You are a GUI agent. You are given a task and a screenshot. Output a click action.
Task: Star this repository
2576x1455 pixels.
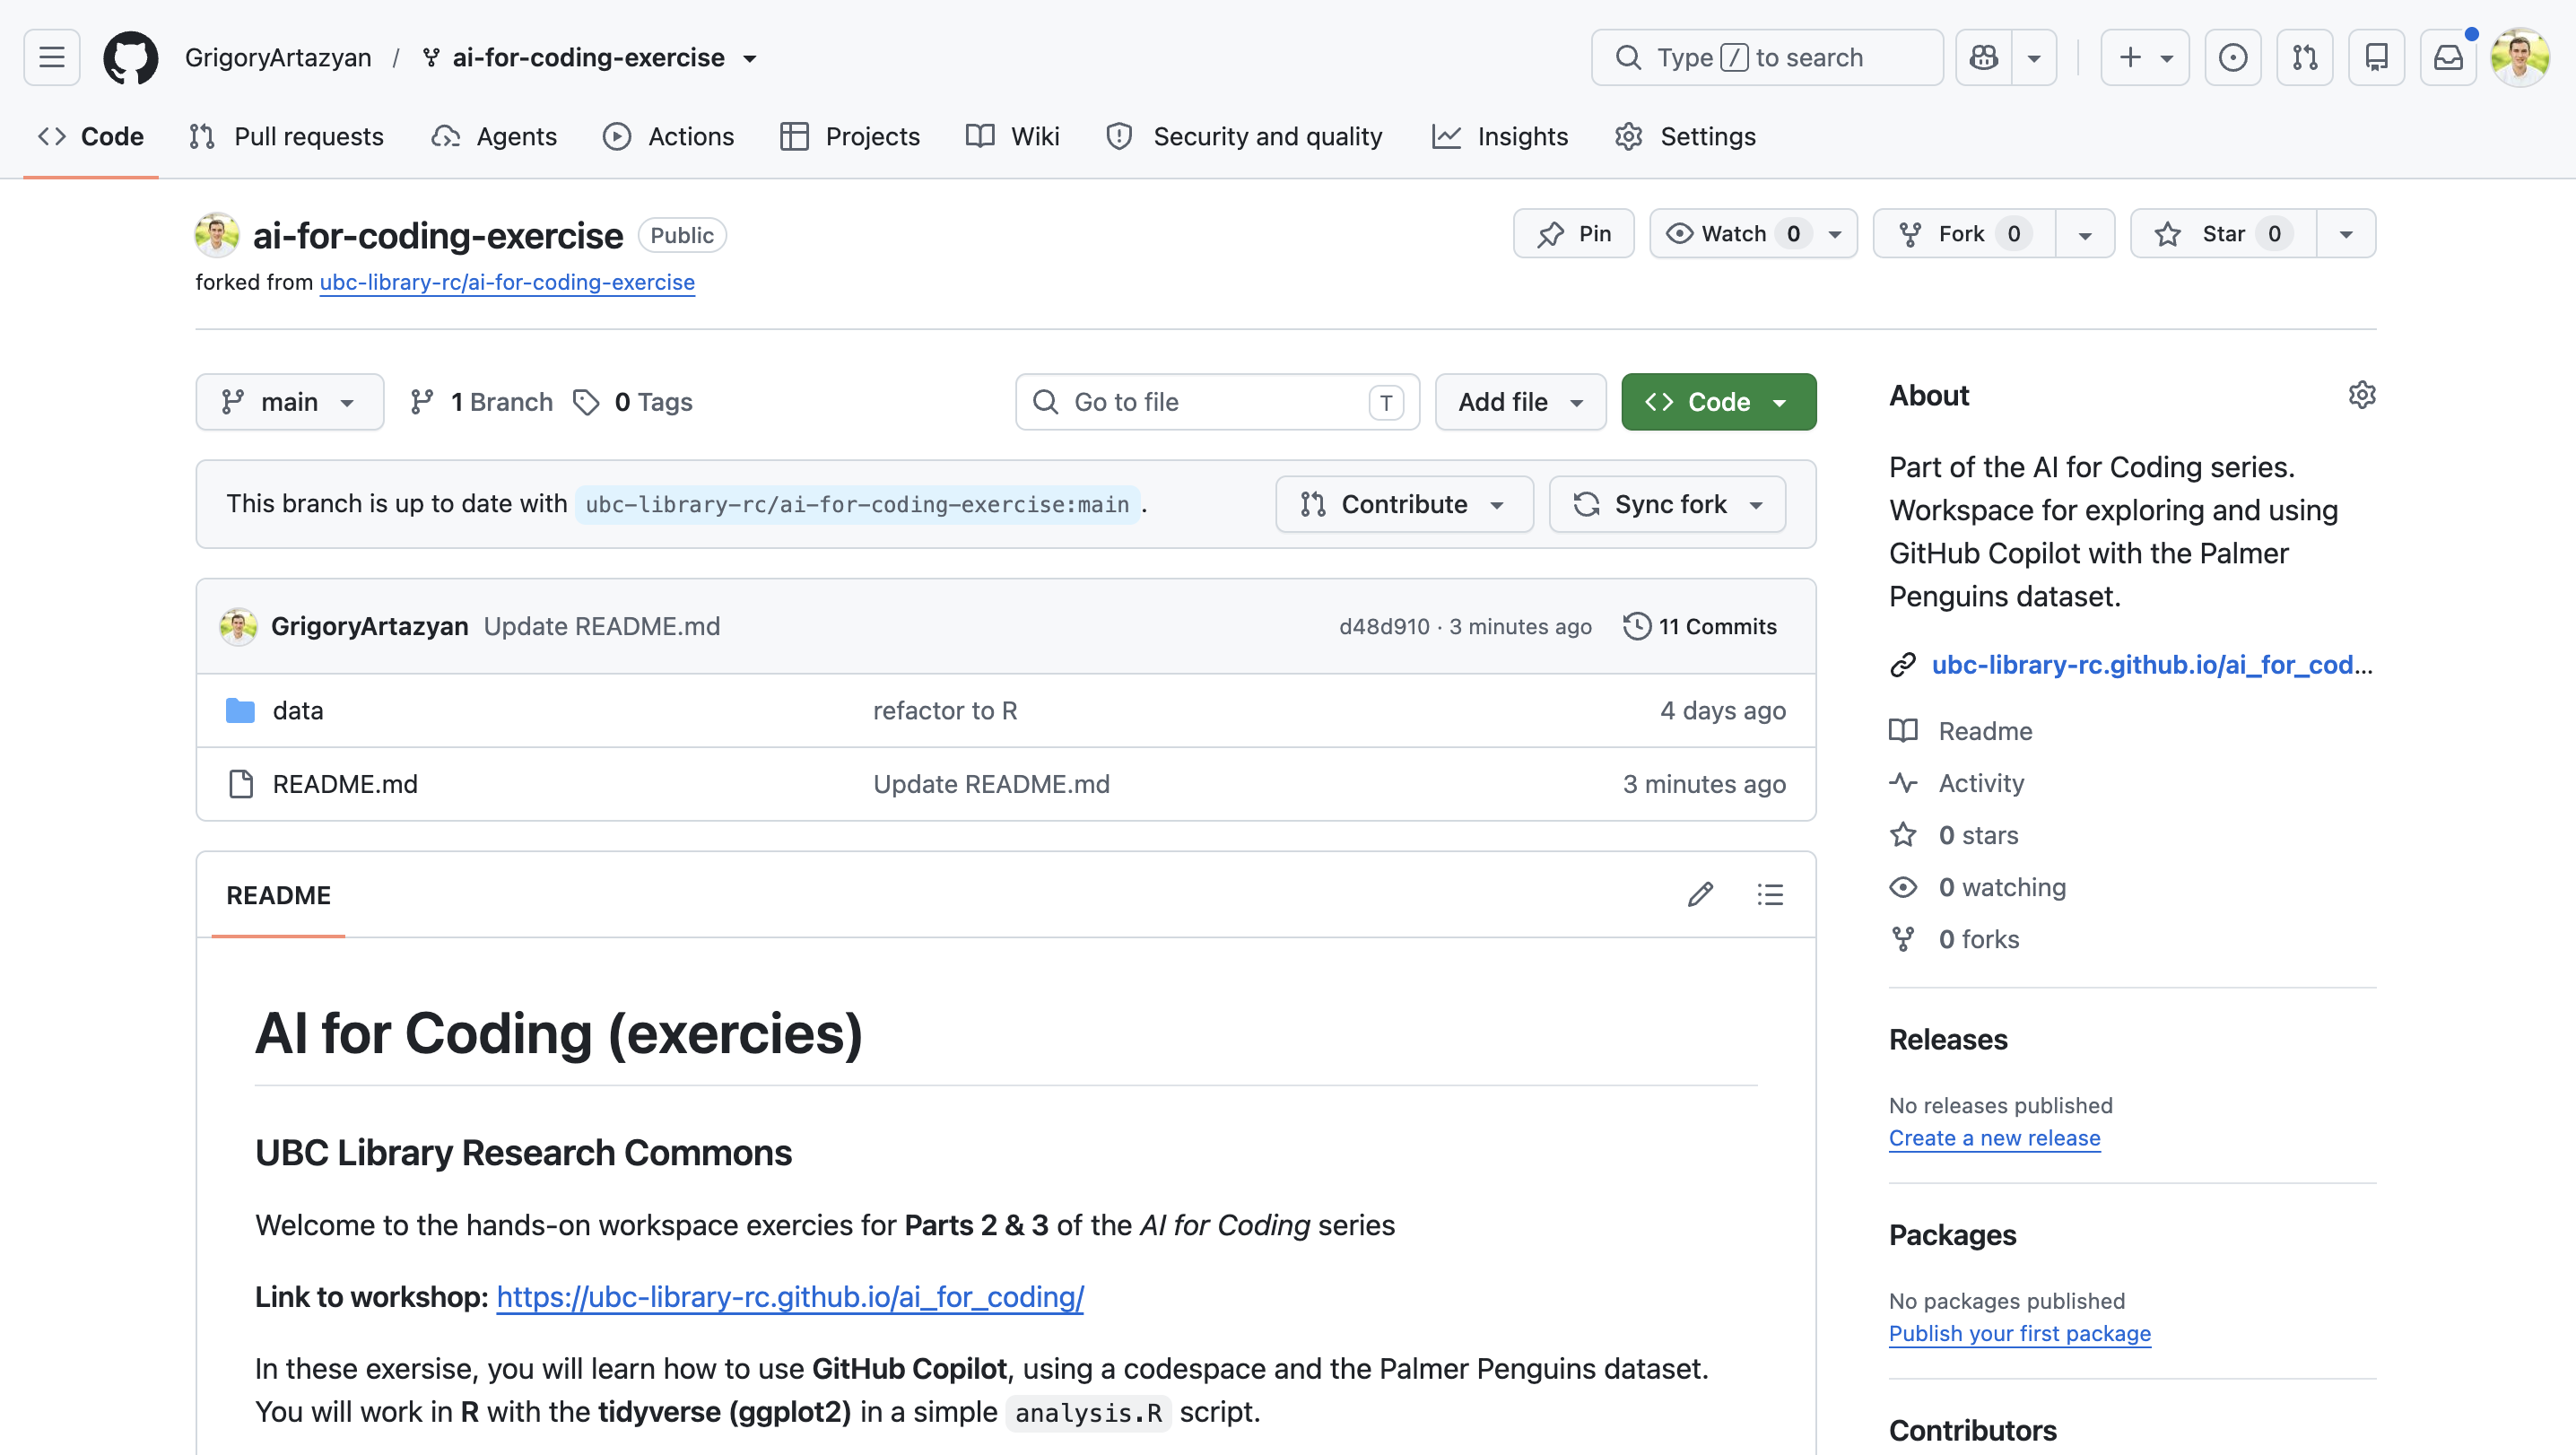tap(2223, 234)
